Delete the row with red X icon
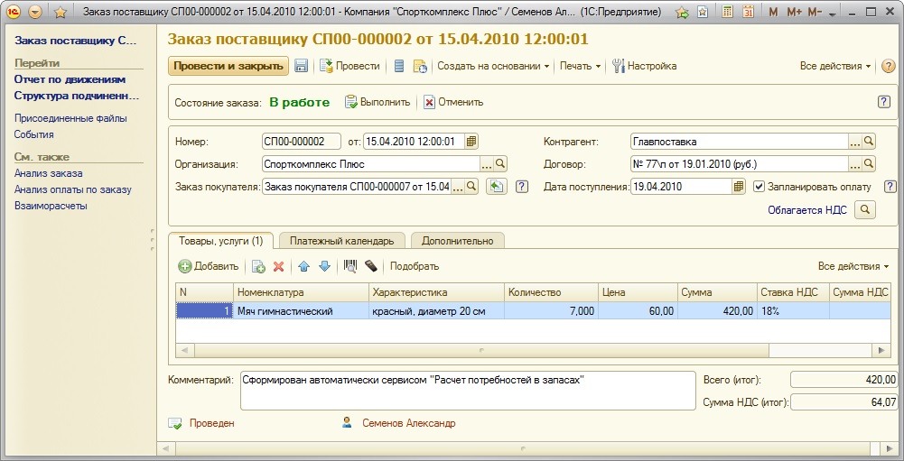This screenshot has width=904, height=461. 278,266
